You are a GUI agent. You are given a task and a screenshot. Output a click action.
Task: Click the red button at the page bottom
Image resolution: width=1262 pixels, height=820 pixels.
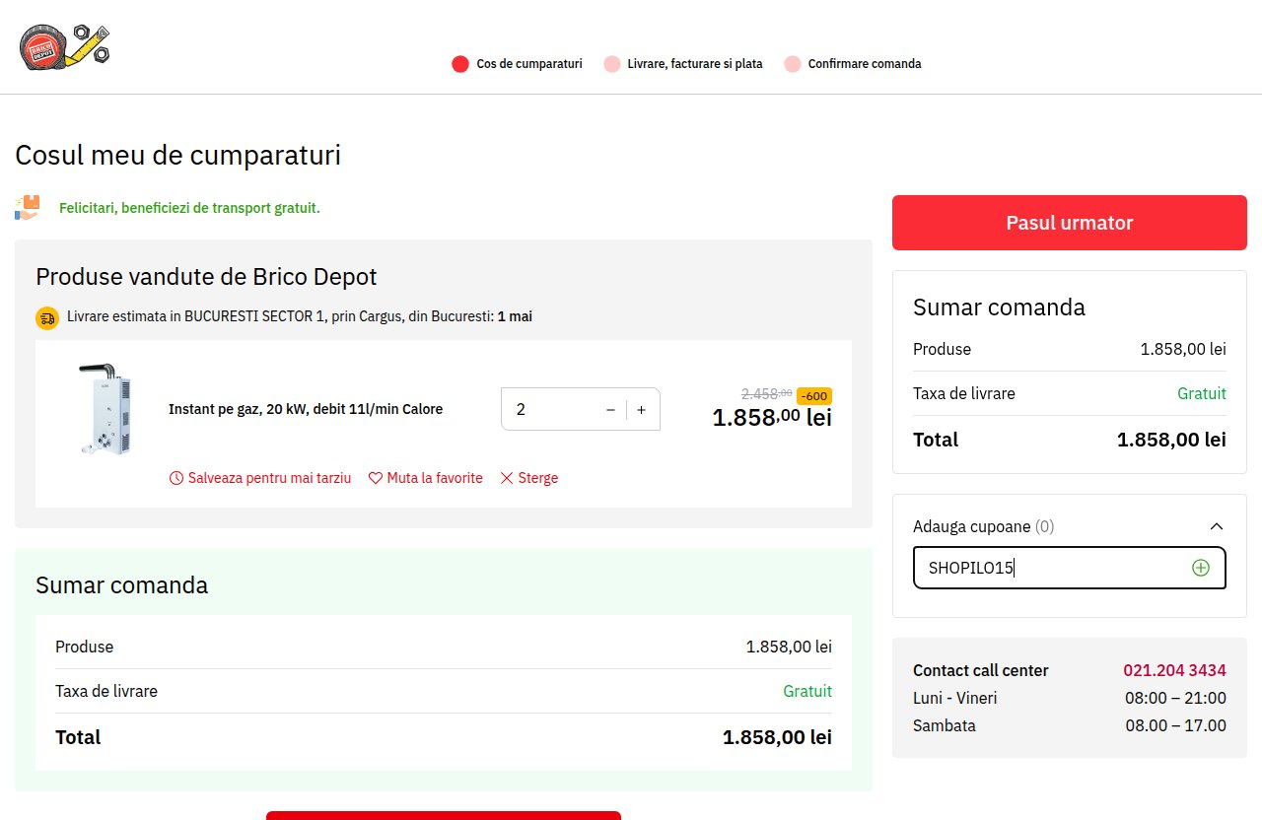444,815
